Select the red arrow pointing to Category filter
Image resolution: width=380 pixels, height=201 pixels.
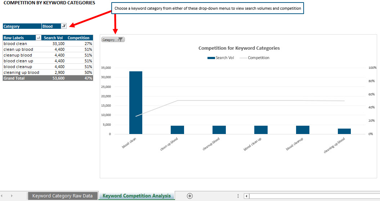pyautogui.click(x=91, y=18)
